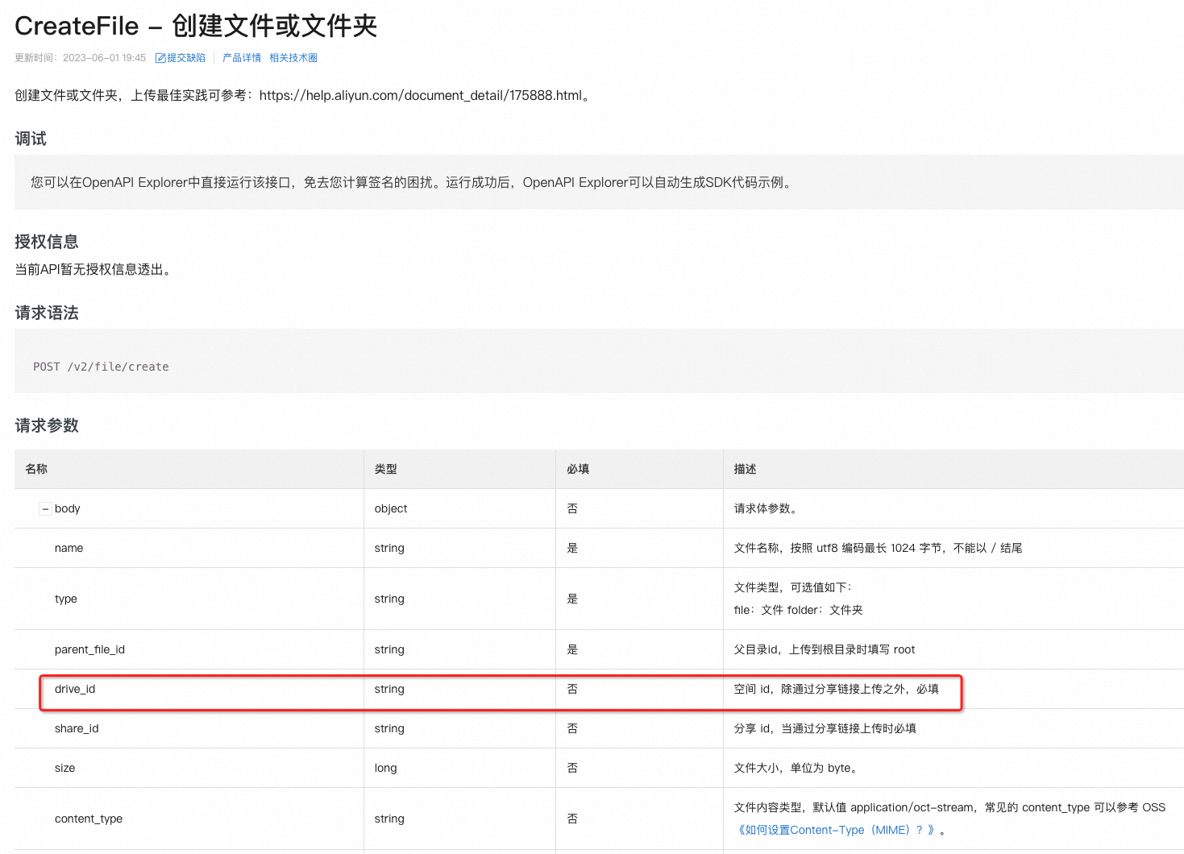Click the drive_id description 空间 id text
Image resolution: width=1184 pixels, height=854 pixels.
click(x=837, y=689)
